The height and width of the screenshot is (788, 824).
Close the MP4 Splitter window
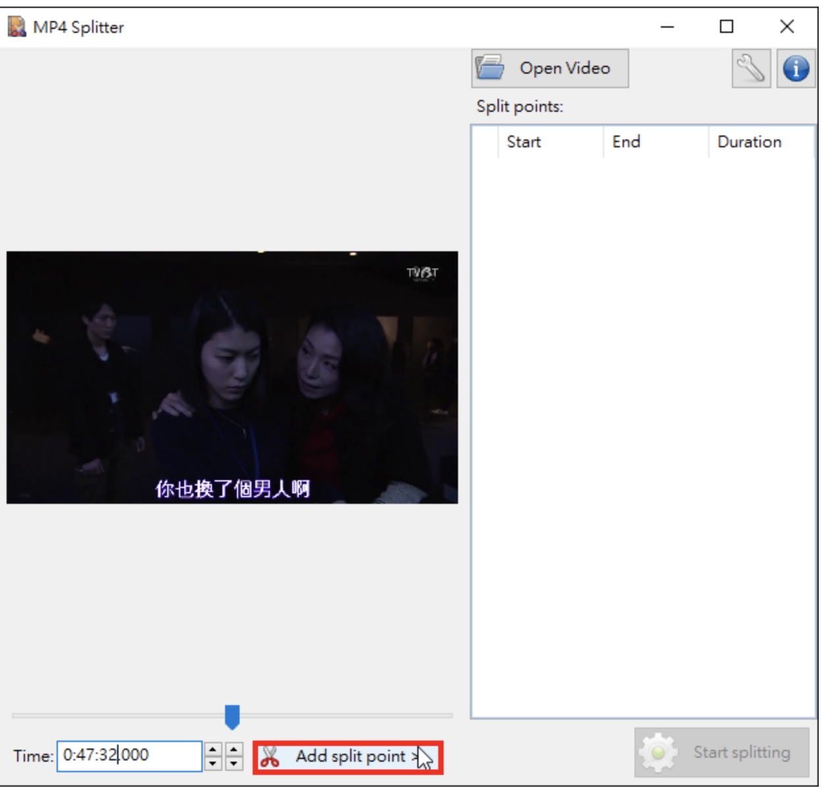786,27
